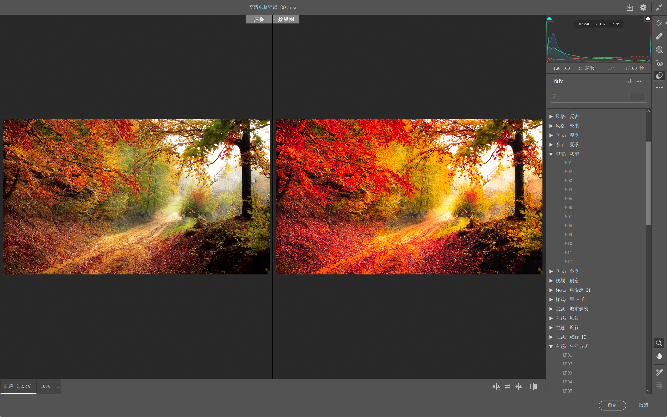
Task: Apply the TM05 autumn preset
Action: [x=567, y=199]
